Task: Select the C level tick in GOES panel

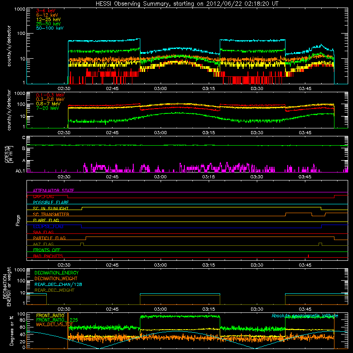Action: tap(24, 137)
